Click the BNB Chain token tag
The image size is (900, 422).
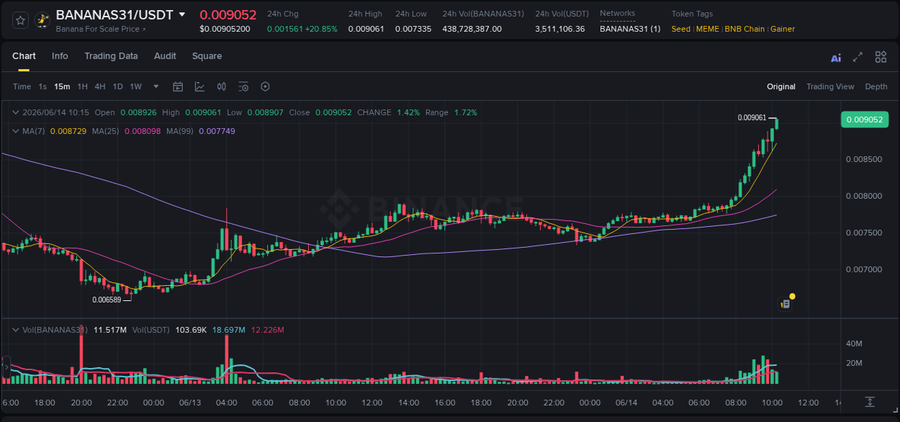744,29
